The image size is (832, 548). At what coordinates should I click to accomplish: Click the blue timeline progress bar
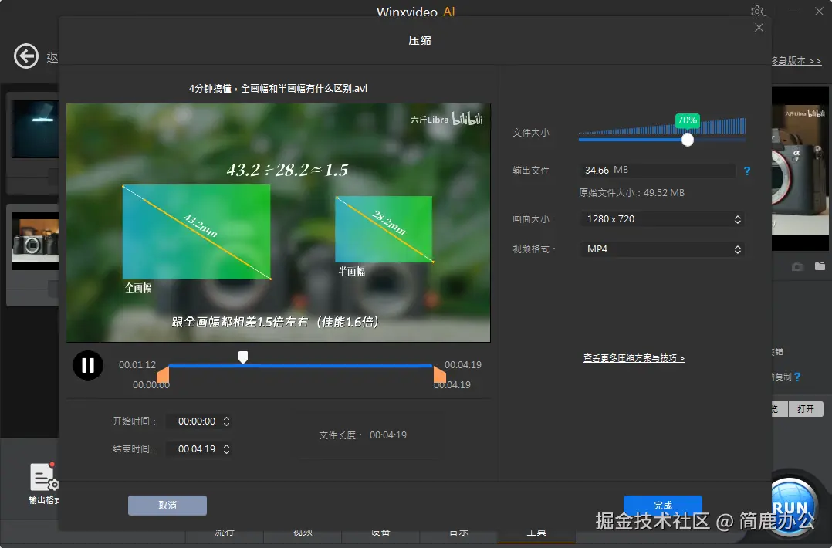click(300, 366)
